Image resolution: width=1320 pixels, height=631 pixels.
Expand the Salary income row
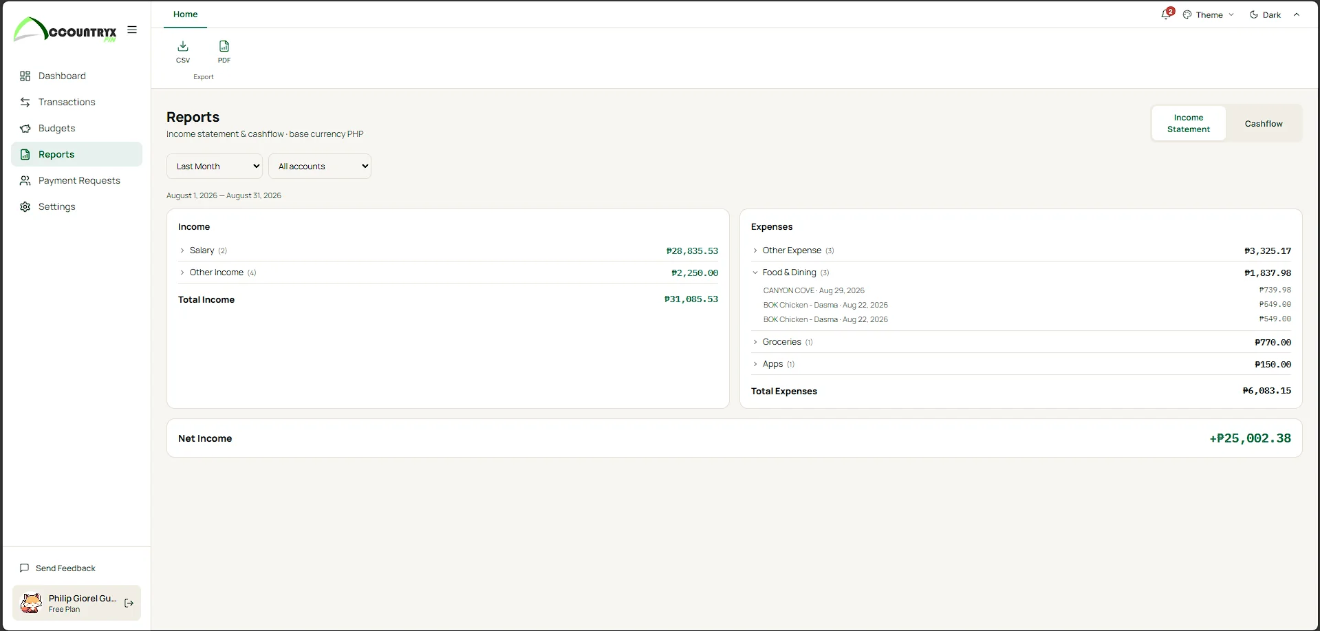coord(448,250)
